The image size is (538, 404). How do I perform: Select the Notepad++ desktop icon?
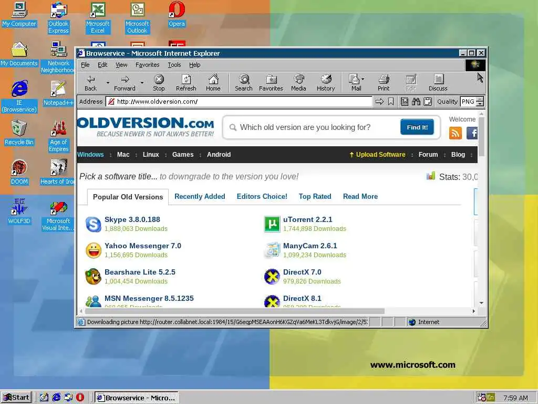tap(58, 94)
